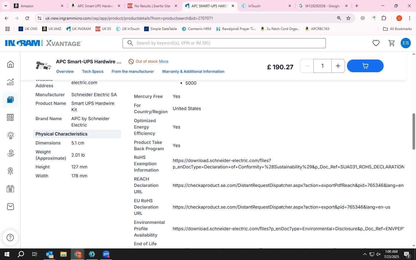Open the Comtanix HRM bookmark
This screenshot has height=260, width=416.
[x=196, y=29]
